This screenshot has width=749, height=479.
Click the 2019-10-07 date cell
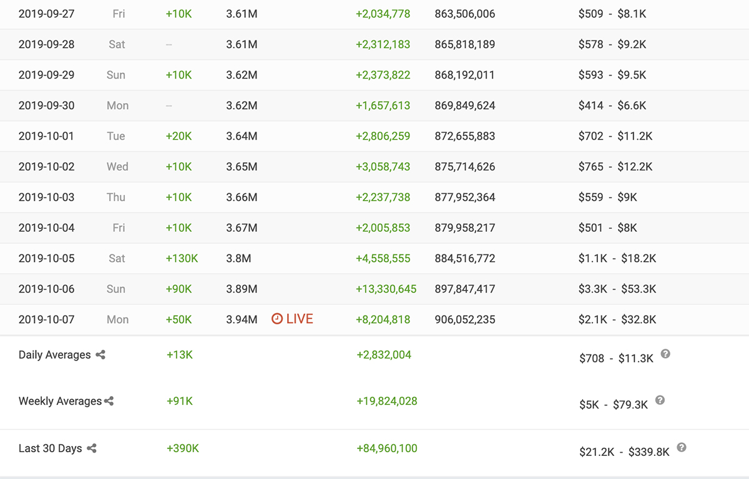pos(46,319)
